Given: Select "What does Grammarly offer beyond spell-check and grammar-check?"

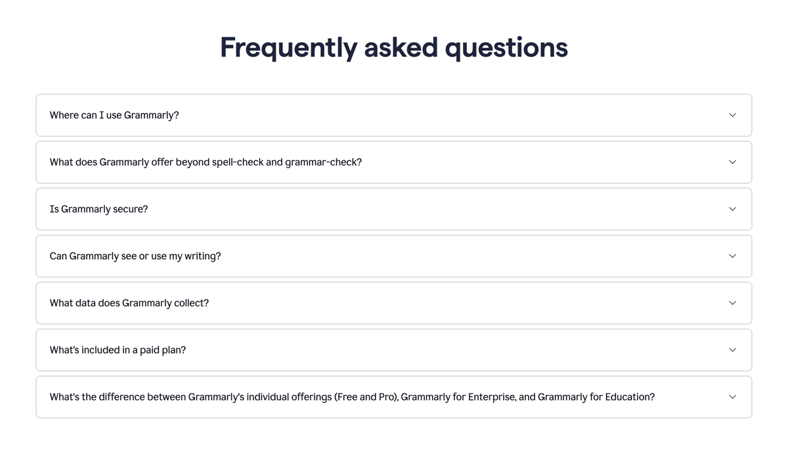Looking at the screenshot, I should pos(206,162).
